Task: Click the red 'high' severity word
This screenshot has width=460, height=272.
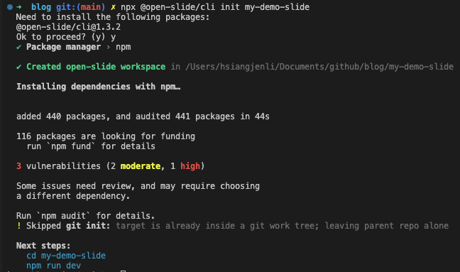Action: tap(190, 166)
